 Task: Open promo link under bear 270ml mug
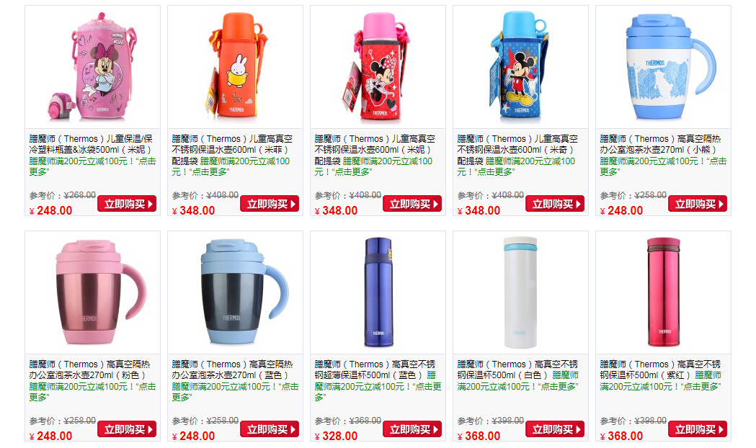663,166
